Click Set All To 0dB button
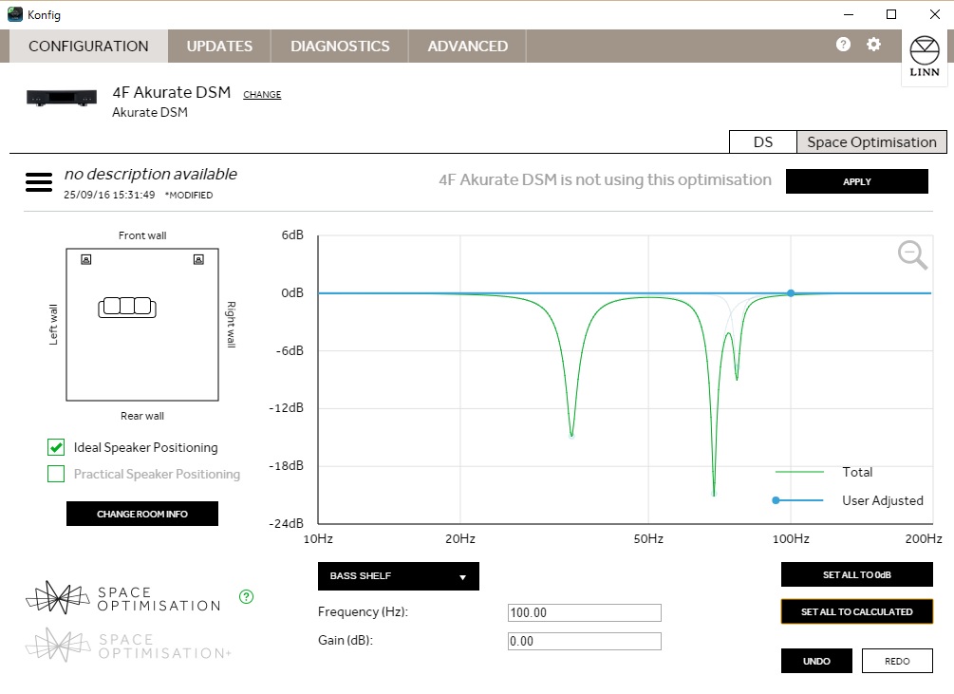The height and width of the screenshot is (694, 954). (x=856, y=574)
